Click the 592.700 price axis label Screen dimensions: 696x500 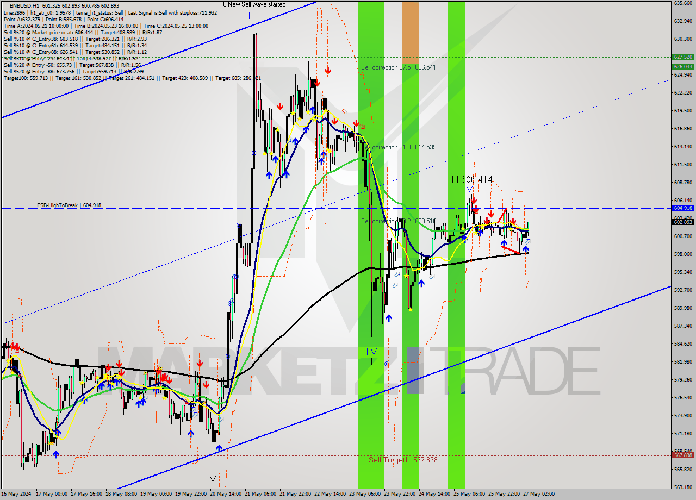point(682,290)
